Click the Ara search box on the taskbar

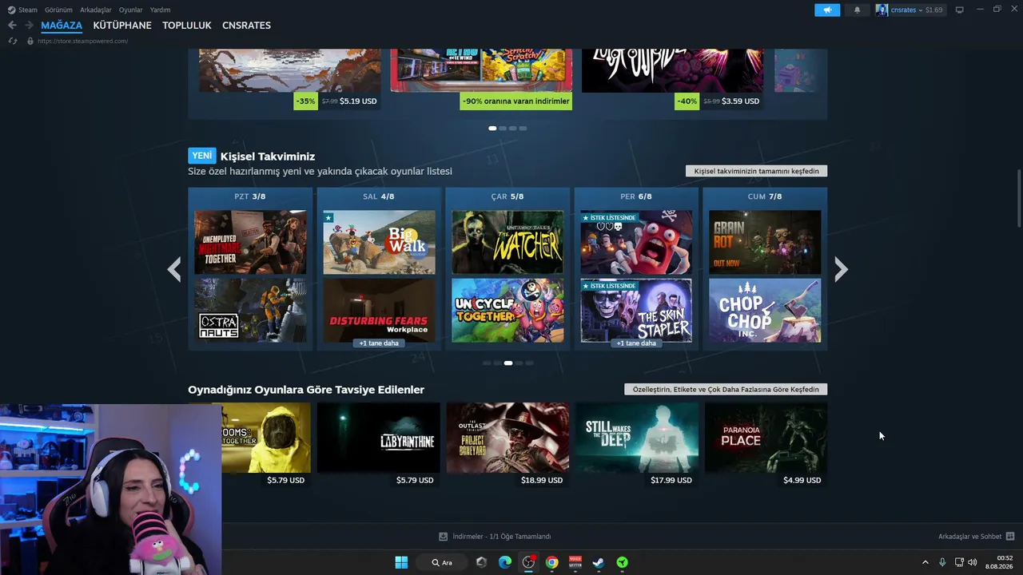(442, 562)
